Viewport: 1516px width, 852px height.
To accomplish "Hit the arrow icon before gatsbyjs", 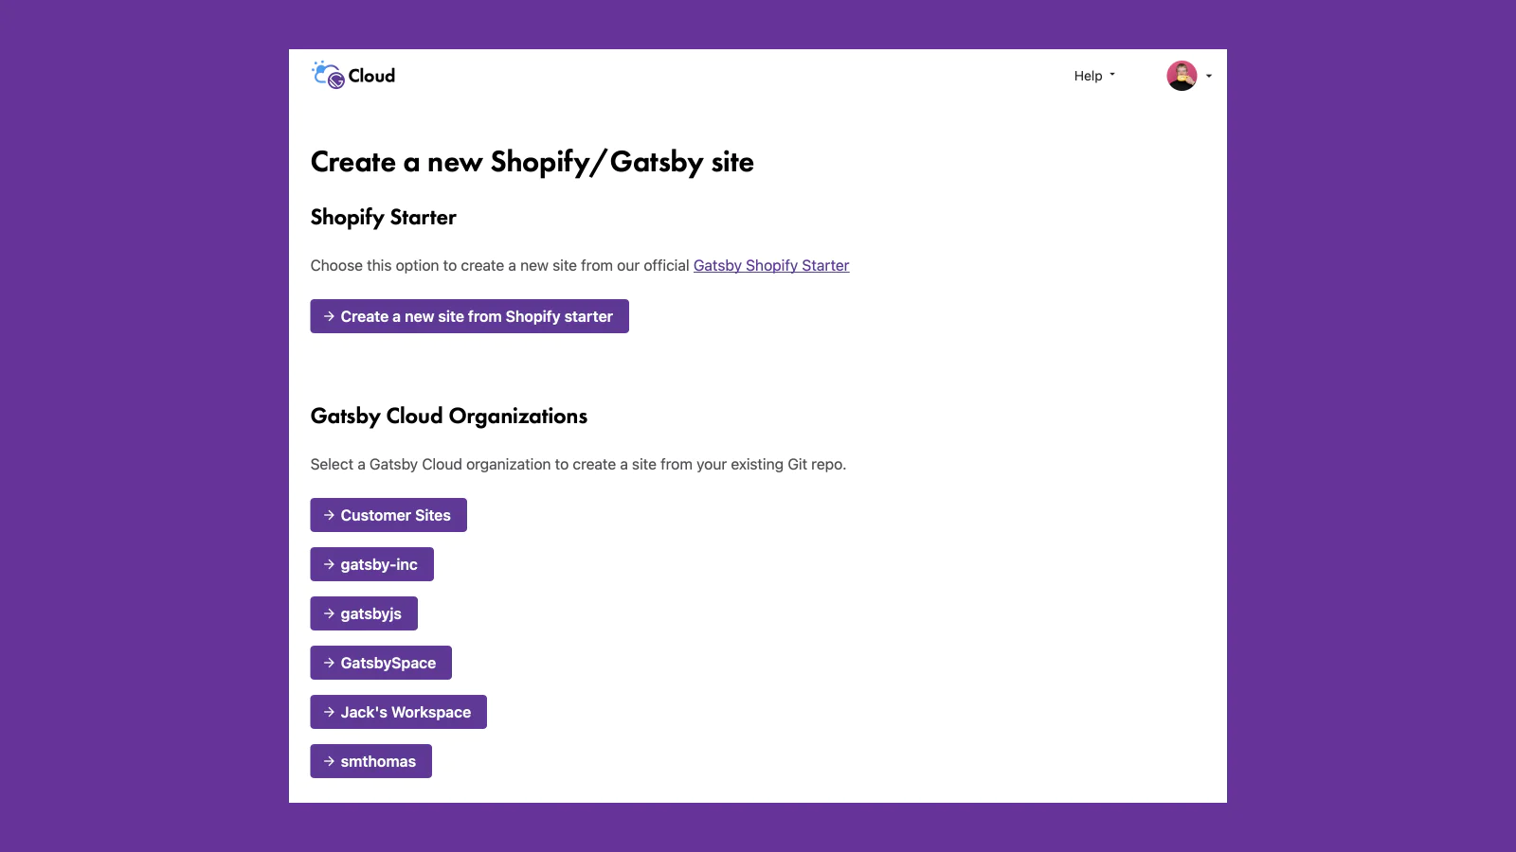I will [329, 613].
